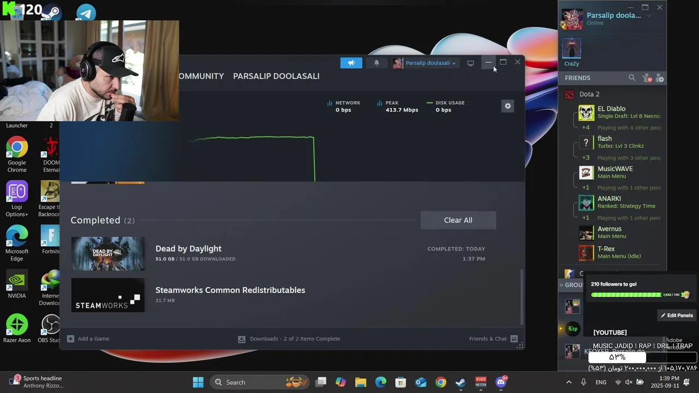699x393 pixels.
Task: Open OBS Studio desktop shortcut
Action: click(51, 329)
